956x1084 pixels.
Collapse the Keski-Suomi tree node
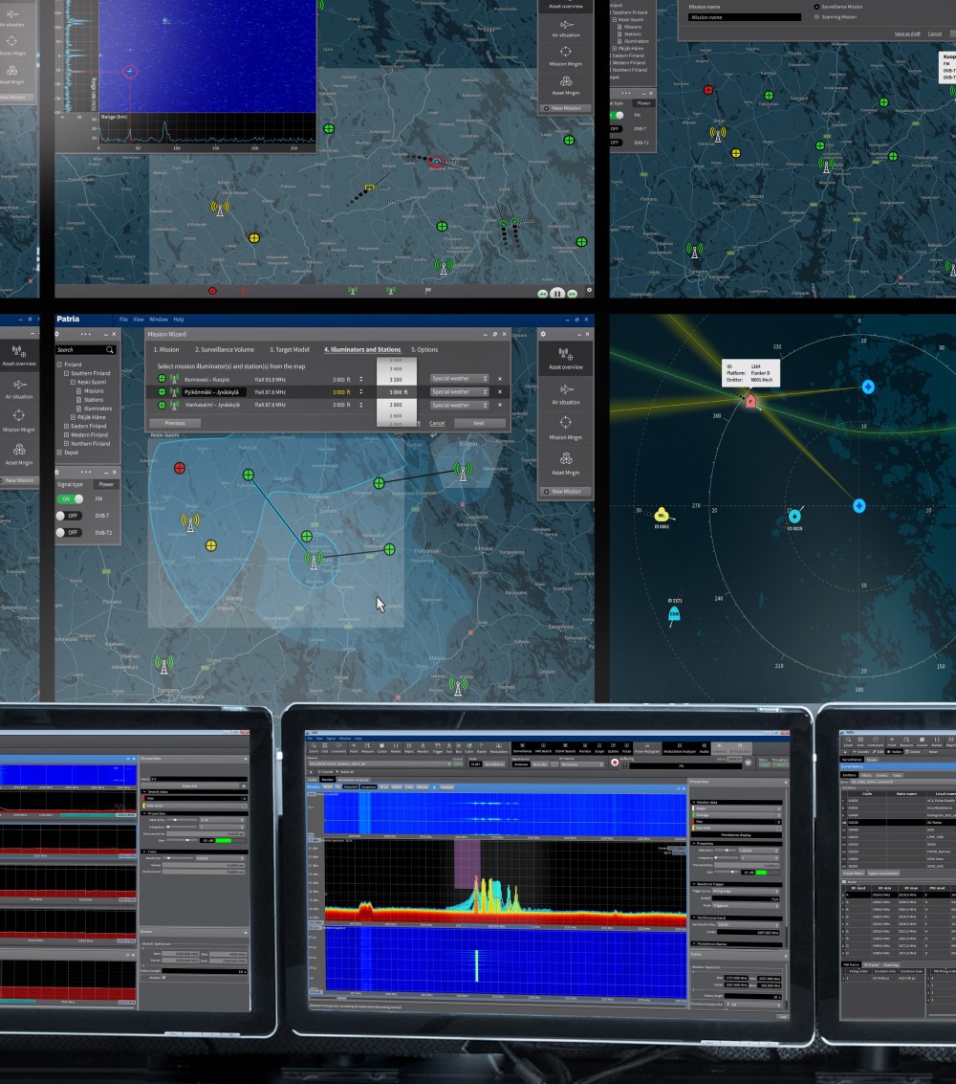74,382
